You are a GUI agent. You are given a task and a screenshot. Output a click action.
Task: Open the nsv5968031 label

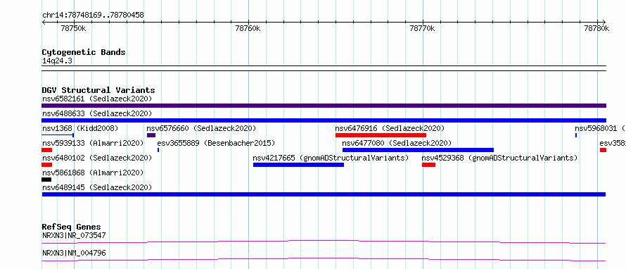click(x=600, y=128)
